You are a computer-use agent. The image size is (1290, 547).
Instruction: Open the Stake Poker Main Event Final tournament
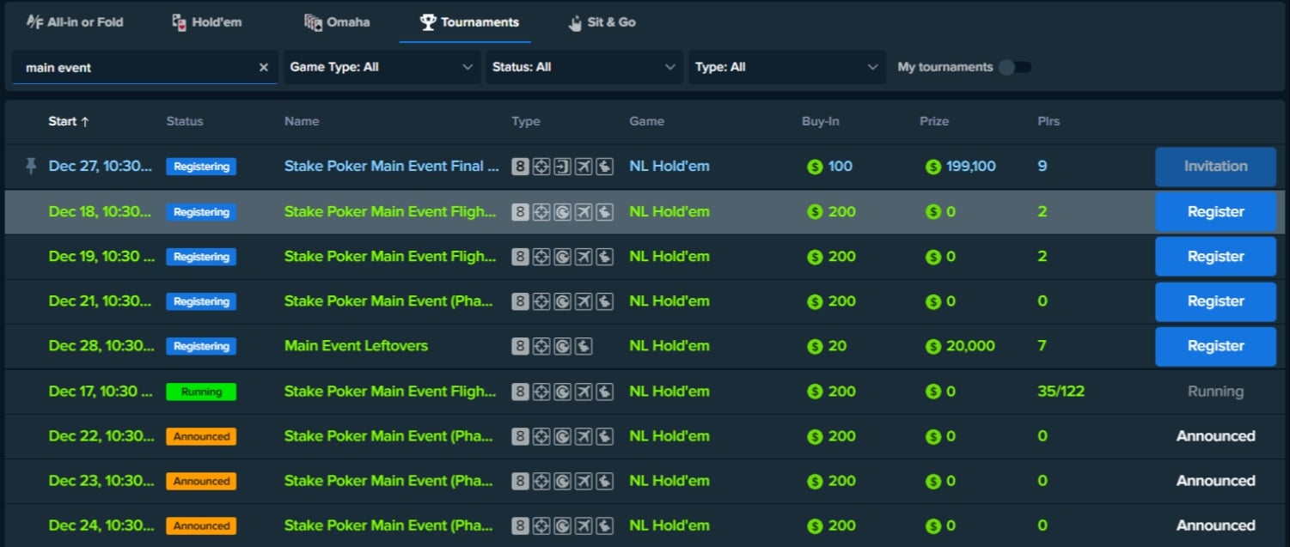tap(392, 167)
